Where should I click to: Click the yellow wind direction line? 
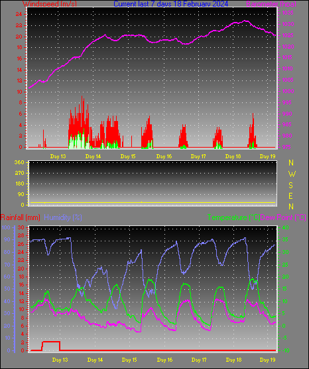click(153, 202)
